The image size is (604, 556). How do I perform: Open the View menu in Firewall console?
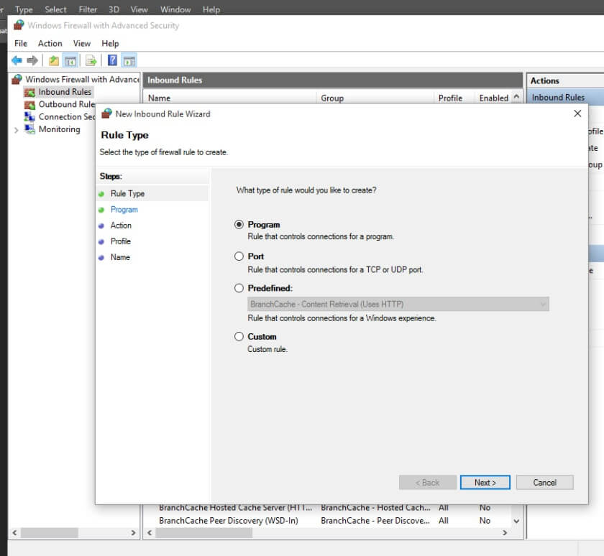[82, 44]
